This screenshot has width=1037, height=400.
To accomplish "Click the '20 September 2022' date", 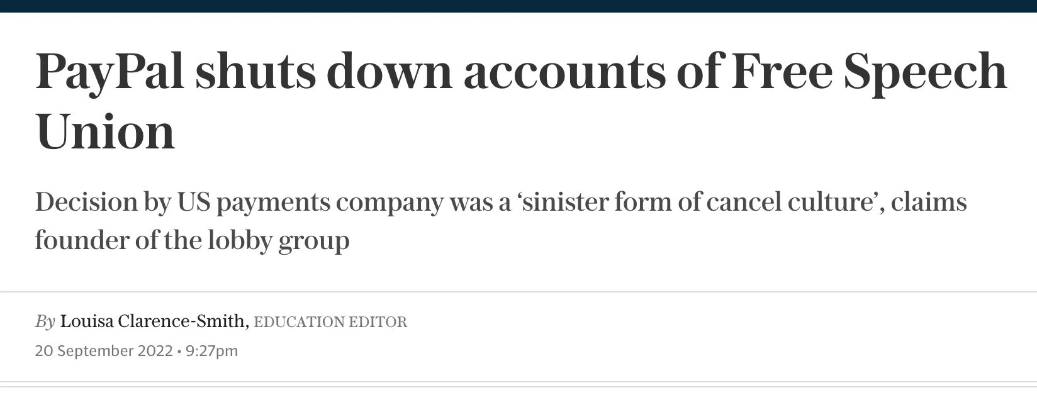I will [x=104, y=350].
